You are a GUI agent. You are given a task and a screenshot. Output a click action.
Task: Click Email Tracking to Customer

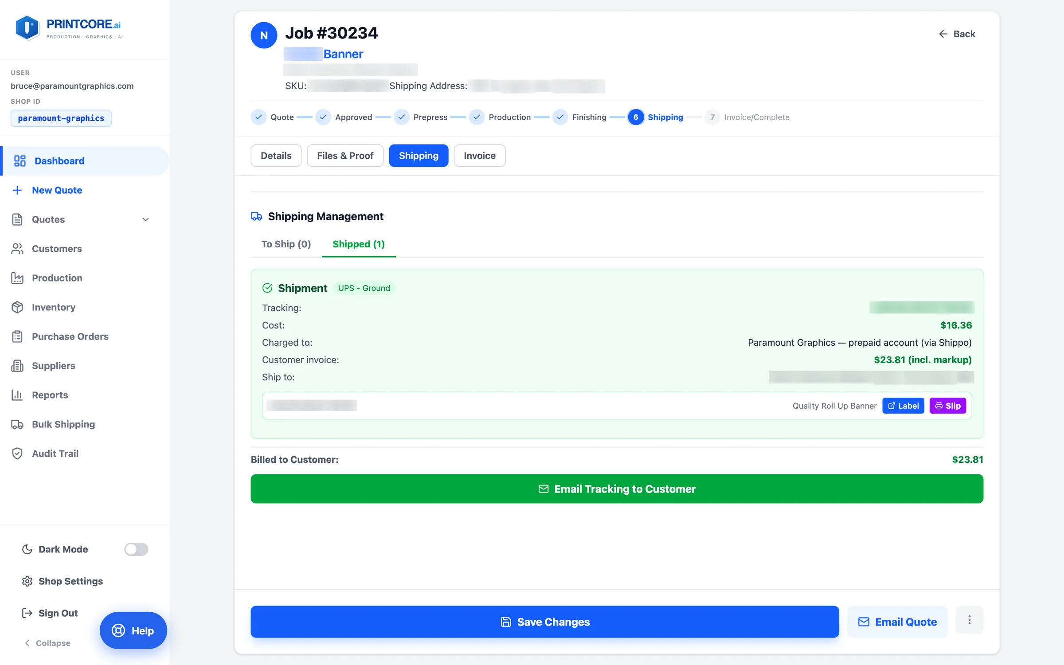(617, 489)
